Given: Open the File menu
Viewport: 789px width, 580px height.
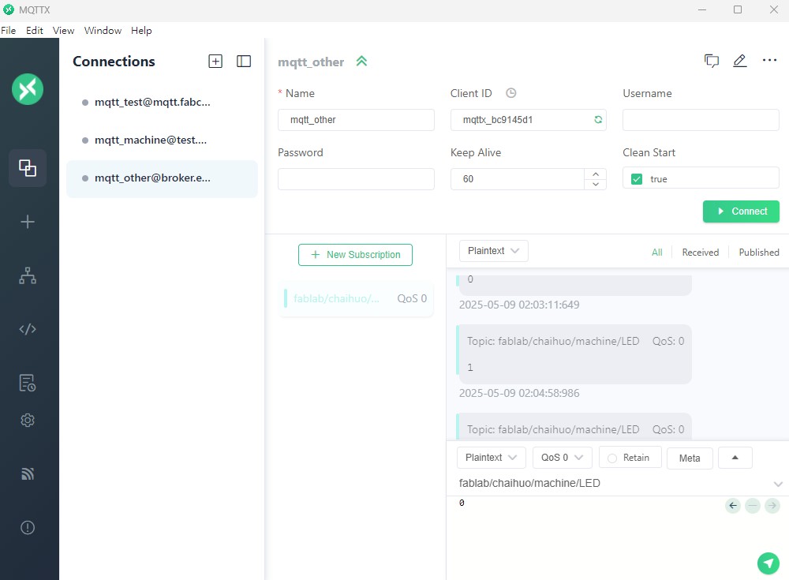Looking at the screenshot, I should [x=9, y=30].
